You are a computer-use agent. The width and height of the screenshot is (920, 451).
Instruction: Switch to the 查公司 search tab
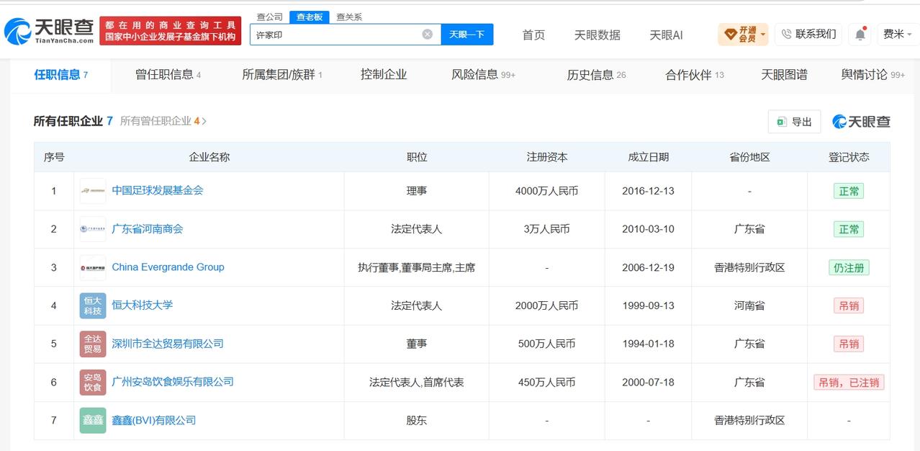[x=270, y=17]
